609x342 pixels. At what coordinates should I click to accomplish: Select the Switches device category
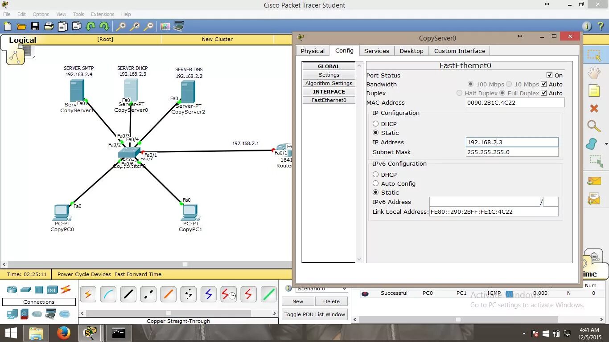[25, 289]
